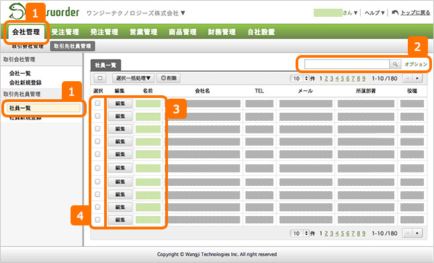Click the 削除 delete button
The height and width of the screenshot is (263, 434).
[x=169, y=78]
